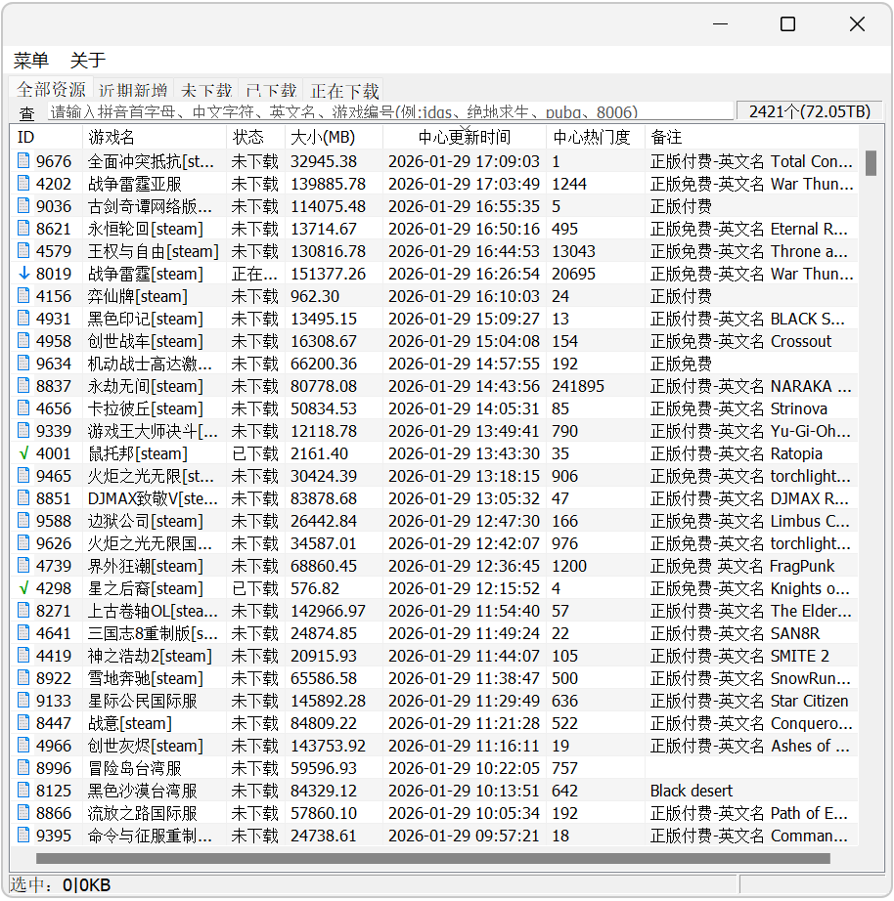Screen dimensions: 894x901
Task: Click size value 143753.92
Action: (328, 746)
